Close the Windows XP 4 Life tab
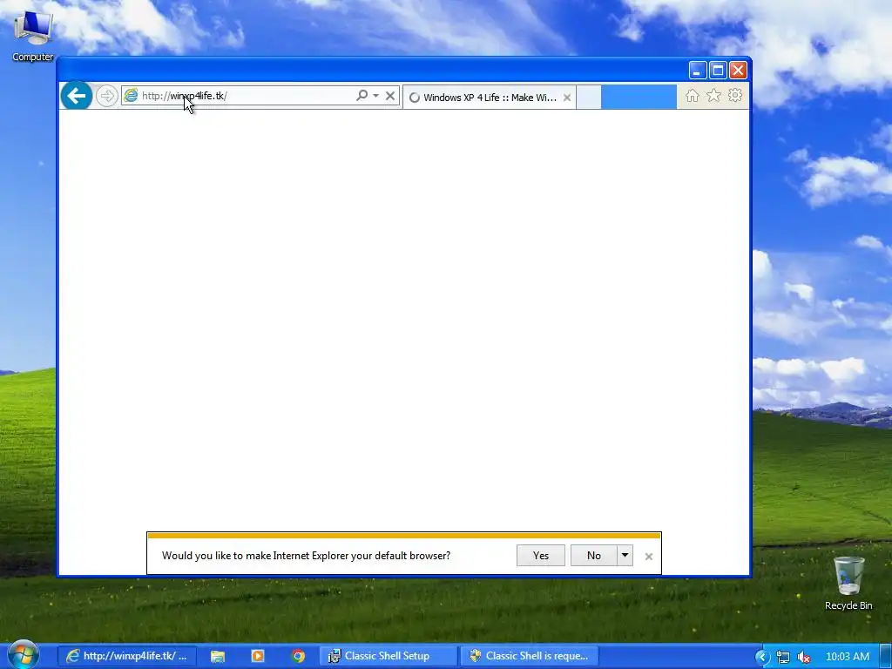 pyautogui.click(x=567, y=98)
